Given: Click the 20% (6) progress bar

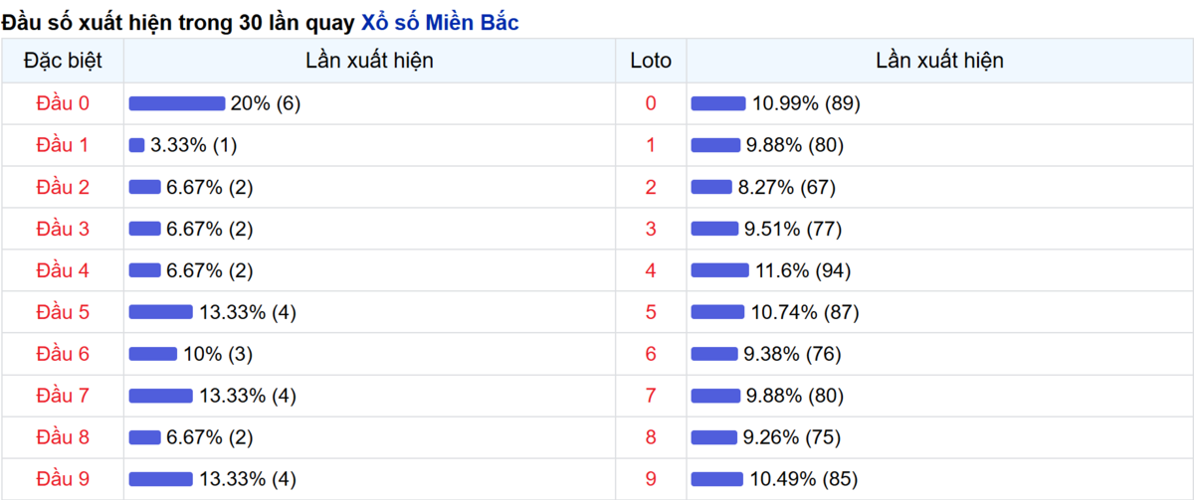Looking at the screenshot, I should click(x=177, y=103).
